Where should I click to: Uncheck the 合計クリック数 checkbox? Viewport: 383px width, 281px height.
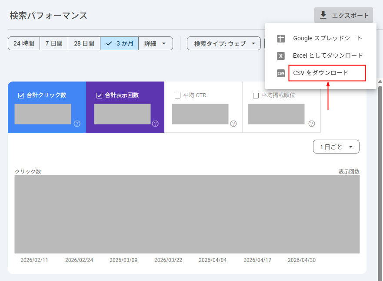pos(21,95)
